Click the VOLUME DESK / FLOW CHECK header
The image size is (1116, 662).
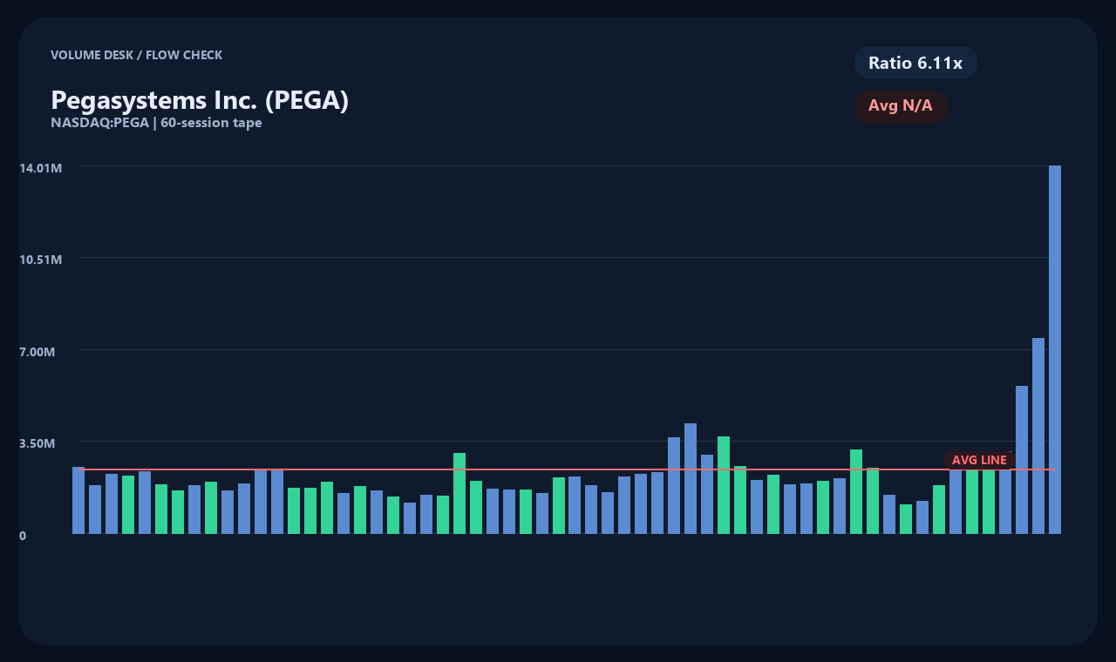click(x=136, y=55)
